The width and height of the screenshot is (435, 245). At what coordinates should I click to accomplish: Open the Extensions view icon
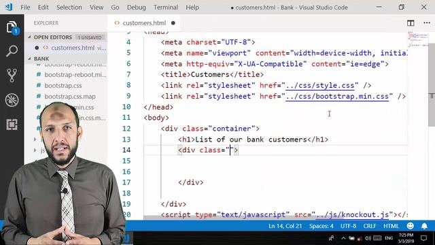click(x=12, y=124)
